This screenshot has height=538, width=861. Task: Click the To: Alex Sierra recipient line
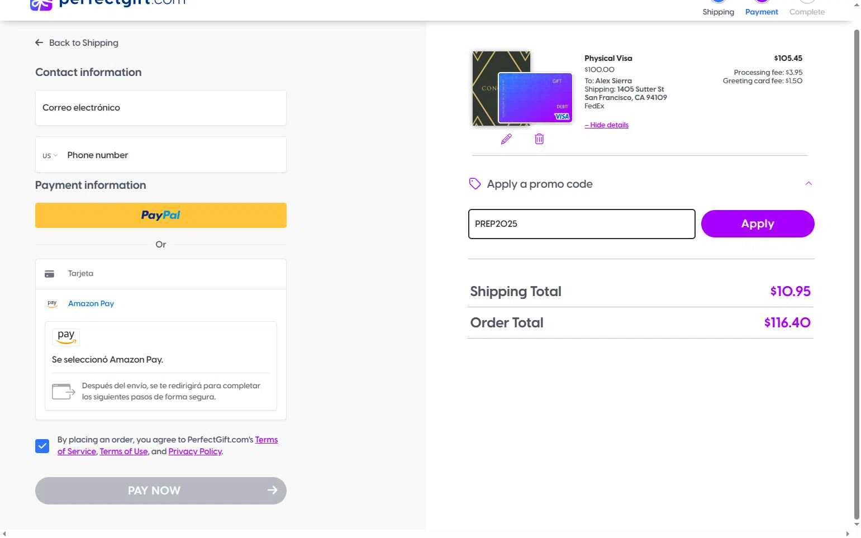coord(608,81)
